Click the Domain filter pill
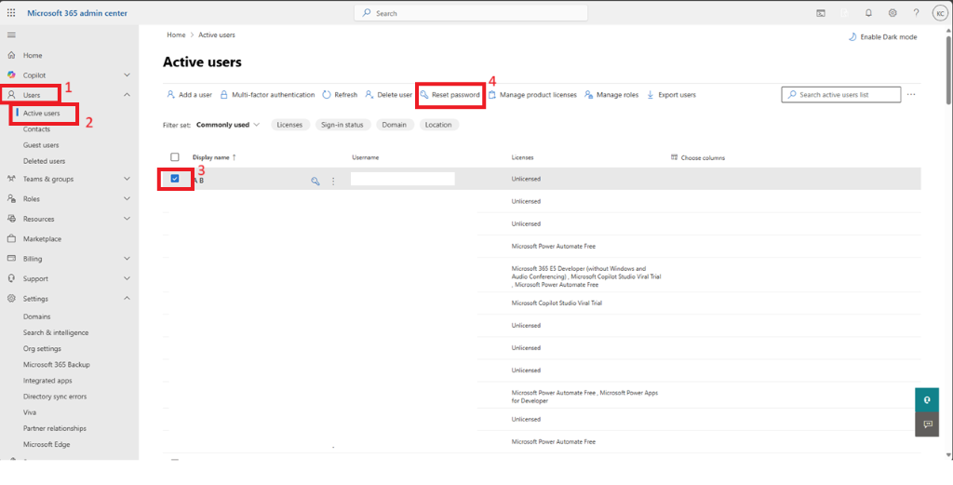This screenshot has width=953, height=485. coord(395,125)
